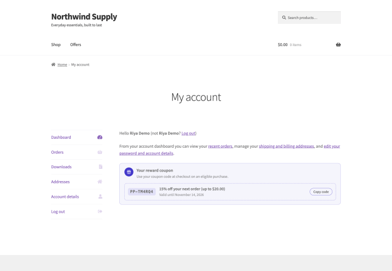
Task: Click the search magnifier icon
Action: (284, 18)
